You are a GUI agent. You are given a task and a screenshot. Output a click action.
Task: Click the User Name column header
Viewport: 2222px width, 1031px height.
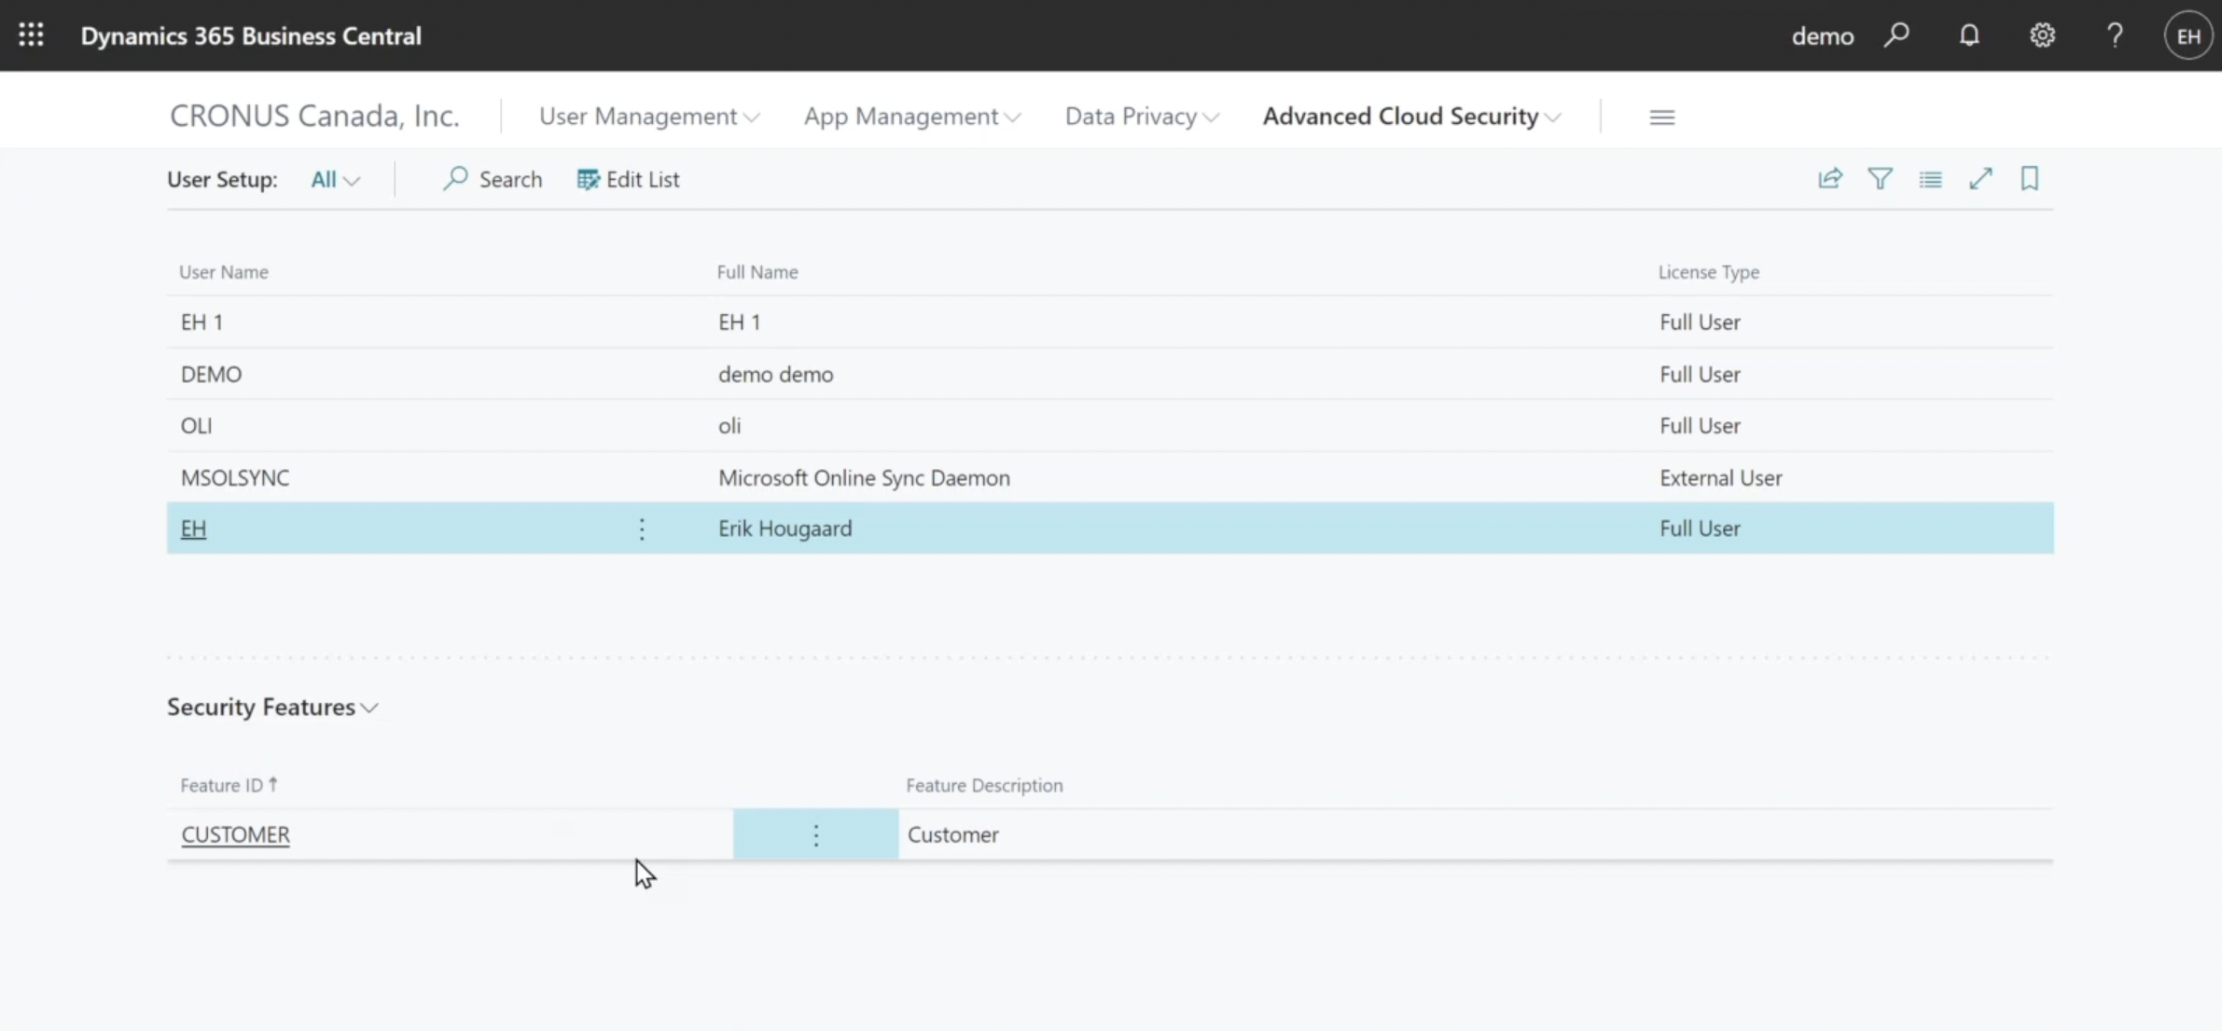(224, 272)
